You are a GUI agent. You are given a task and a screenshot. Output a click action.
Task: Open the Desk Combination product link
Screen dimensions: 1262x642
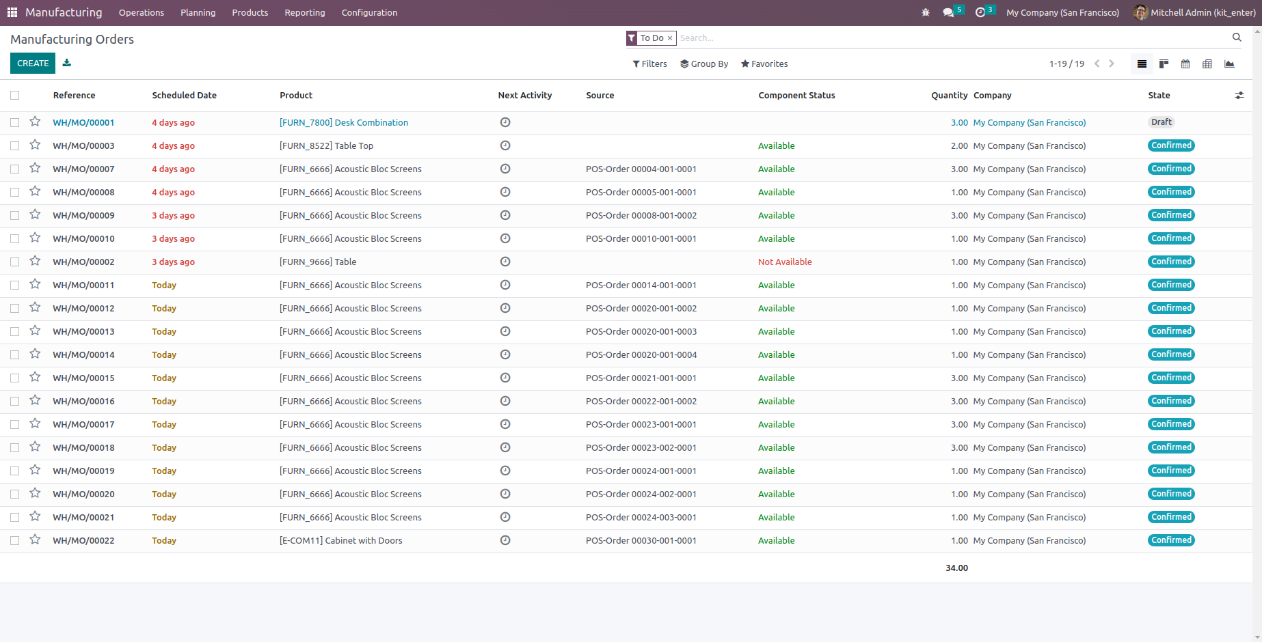point(344,122)
